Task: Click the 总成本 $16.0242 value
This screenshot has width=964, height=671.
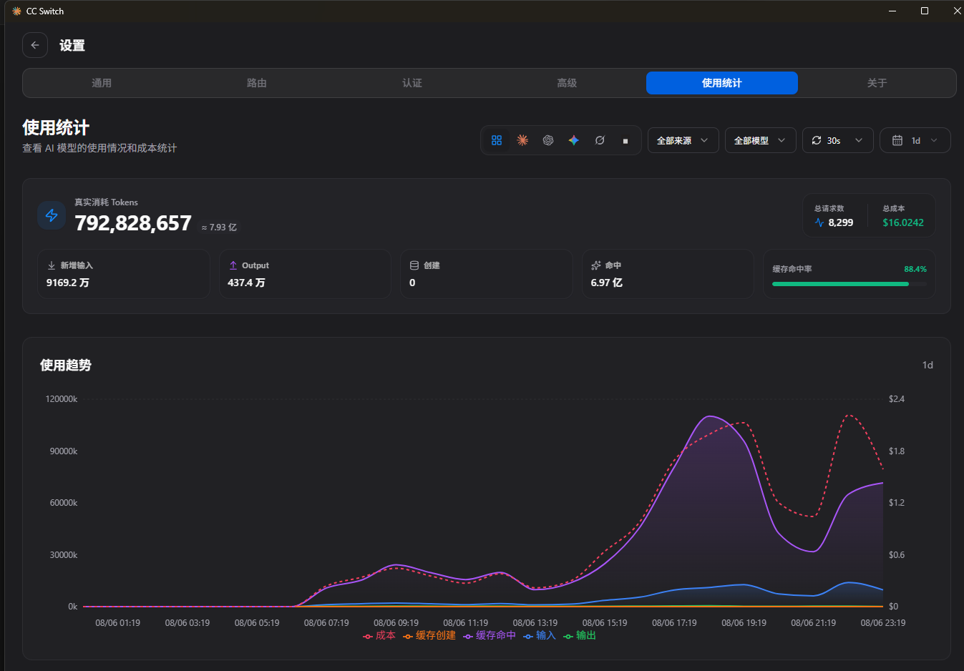Action: click(x=903, y=222)
